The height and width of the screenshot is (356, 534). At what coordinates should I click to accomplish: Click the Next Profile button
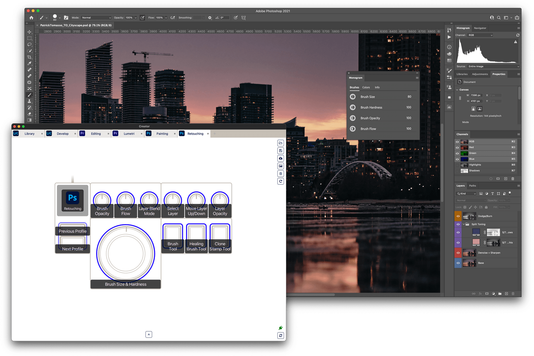pos(72,249)
